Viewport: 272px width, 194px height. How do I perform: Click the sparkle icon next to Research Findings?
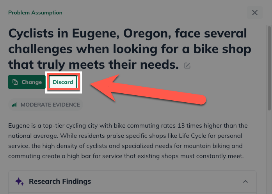(20, 182)
